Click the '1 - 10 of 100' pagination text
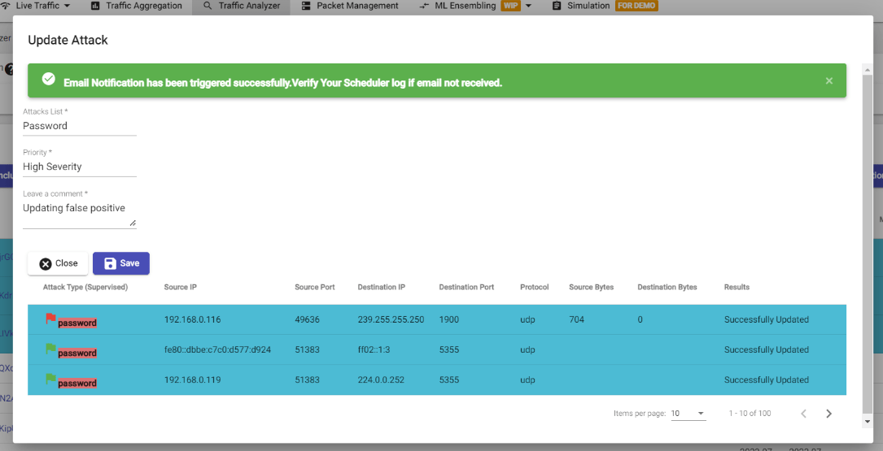 pos(750,414)
